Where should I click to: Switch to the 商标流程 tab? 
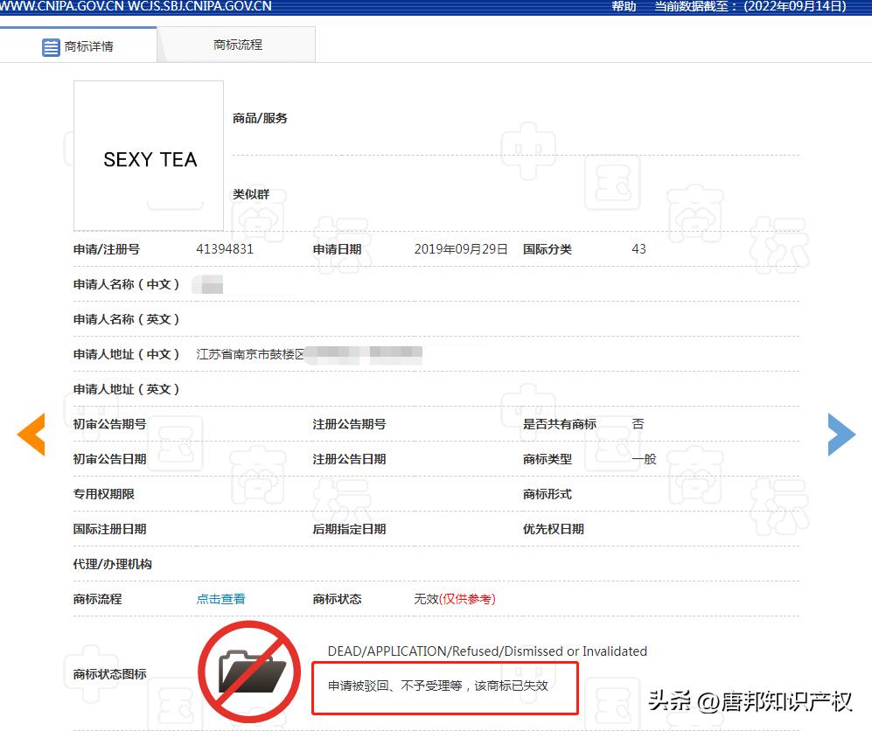[236, 43]
